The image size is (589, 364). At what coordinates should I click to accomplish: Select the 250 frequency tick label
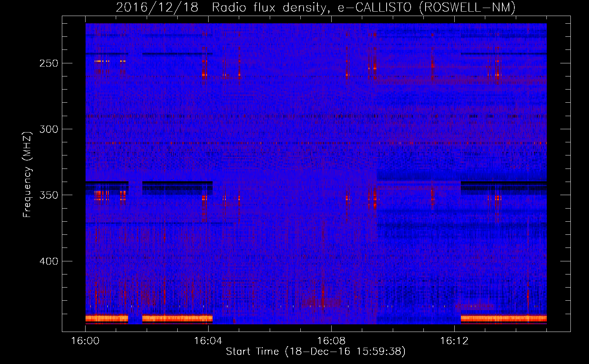point(49,63)
